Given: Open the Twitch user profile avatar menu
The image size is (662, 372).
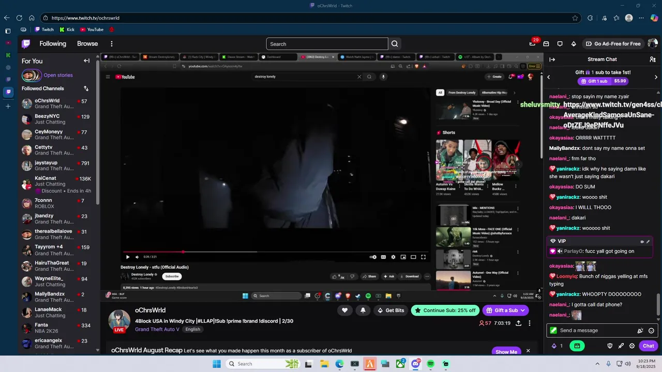Looking at the screenshot, I should 653,44.
